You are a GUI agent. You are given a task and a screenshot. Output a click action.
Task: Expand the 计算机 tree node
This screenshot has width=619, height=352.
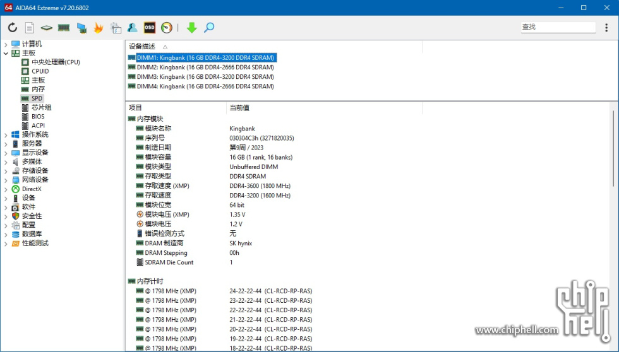point(6,44)
